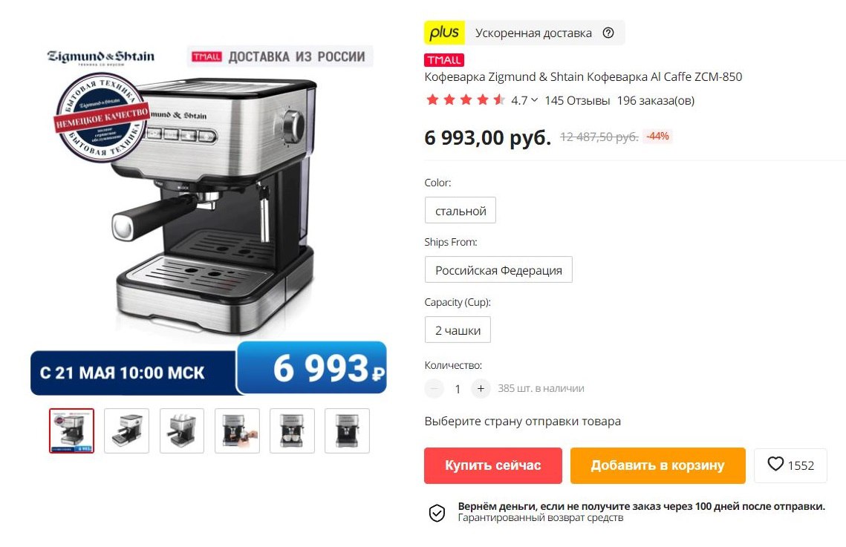Viewport: 846px width, 547px height.
Task: Open the 145 Отзывы reviews link
Action: coord(577,101)
